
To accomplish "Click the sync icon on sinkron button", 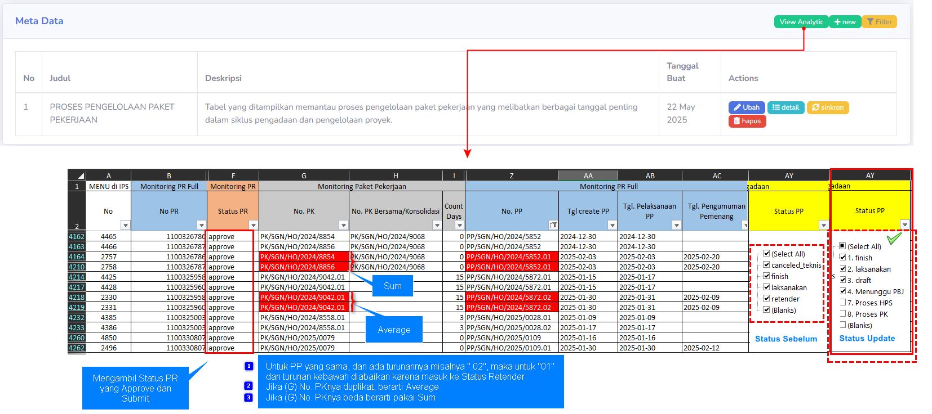I will coord(815,107).
